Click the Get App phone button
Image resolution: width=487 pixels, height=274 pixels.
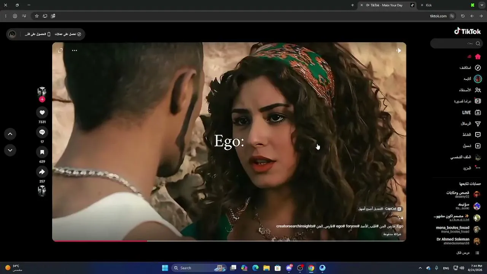tap(38, 34)
